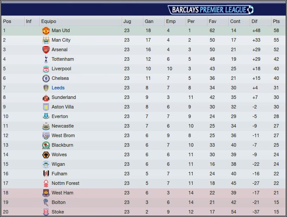Screen dimensions: 287x217
Task: Click the Barclays Premier League logo
Action: pos(211,10)
